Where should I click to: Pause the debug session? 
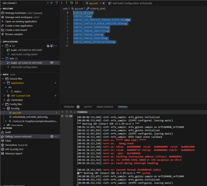52,3
